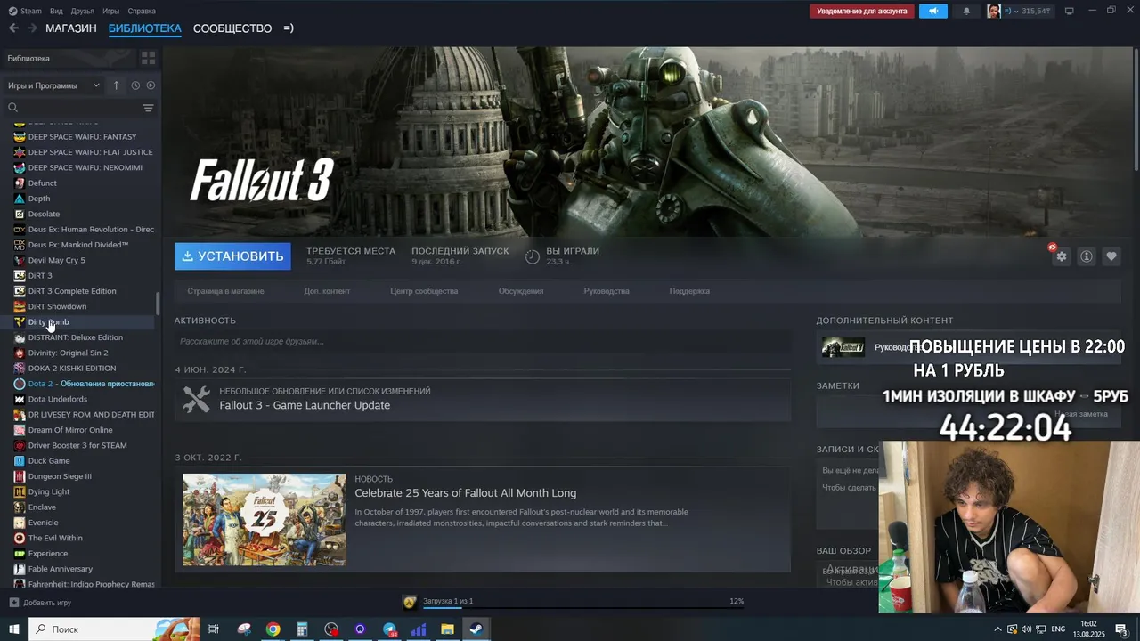Click the sort ascending arrow in library filter

[x=116, y=85]
